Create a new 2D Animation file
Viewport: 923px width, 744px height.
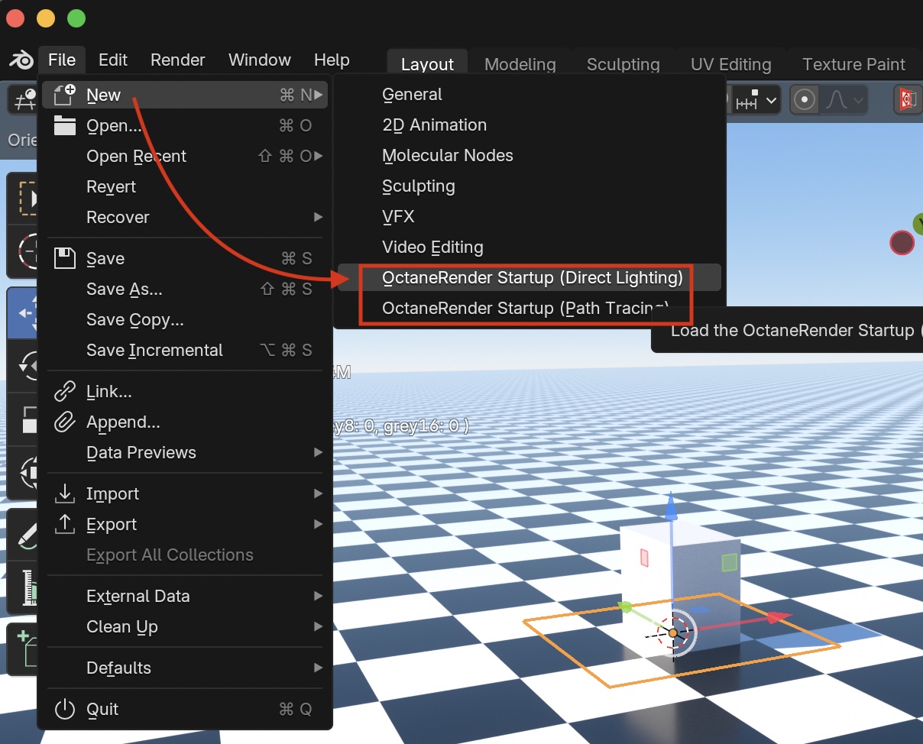pyautogui.click(x=530, y=125)
